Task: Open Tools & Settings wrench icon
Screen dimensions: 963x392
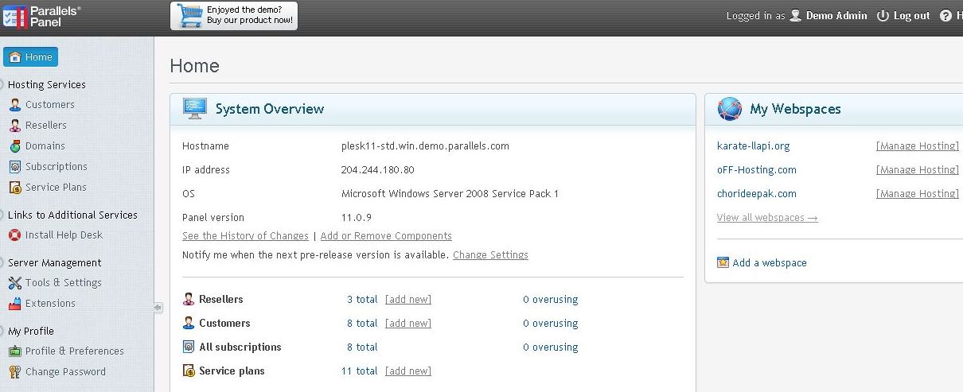Action: (x=14, y=283)
